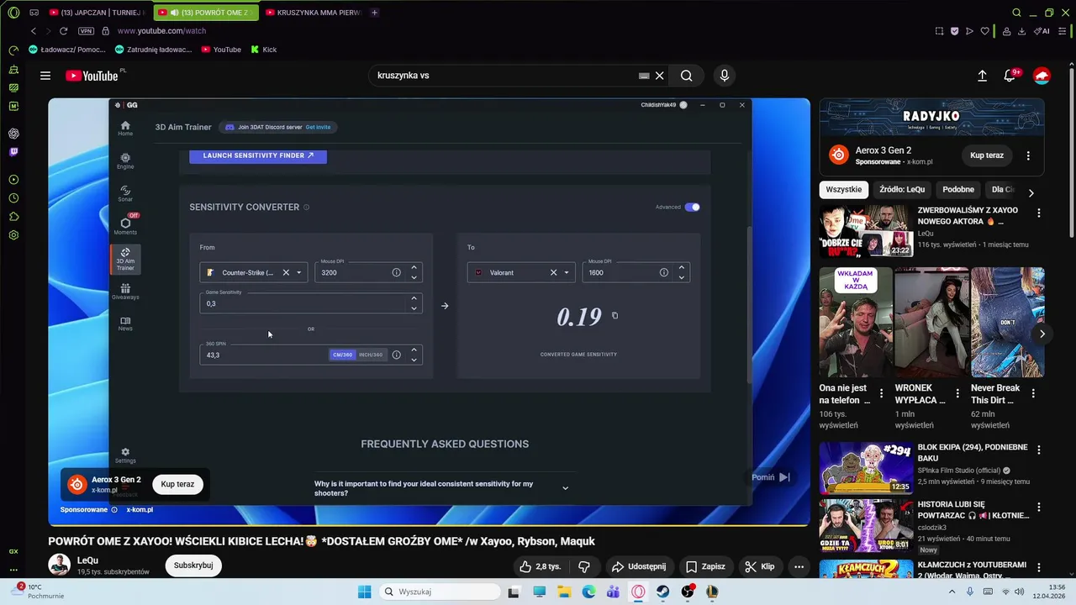Open the browser tab search magnifier
This screenshot has height=605, width=1076.
[x=1016, y=13]
